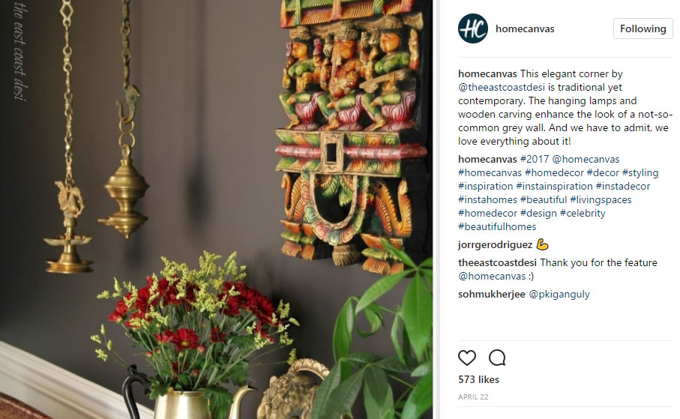The height and width of the screenshot is (419, 680).
Task: Open @theeastcoastdesi mention in caption
Action: [502, 87]
